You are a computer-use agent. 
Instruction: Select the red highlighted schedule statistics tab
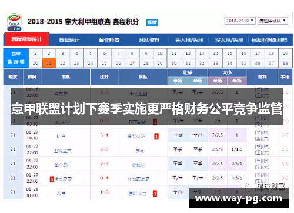pos(26,39)
